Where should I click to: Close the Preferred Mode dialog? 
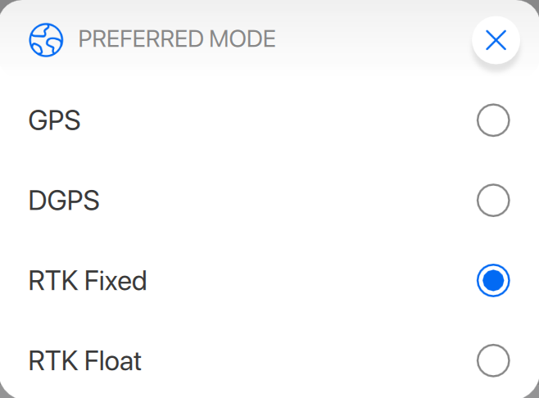[496, 40]
